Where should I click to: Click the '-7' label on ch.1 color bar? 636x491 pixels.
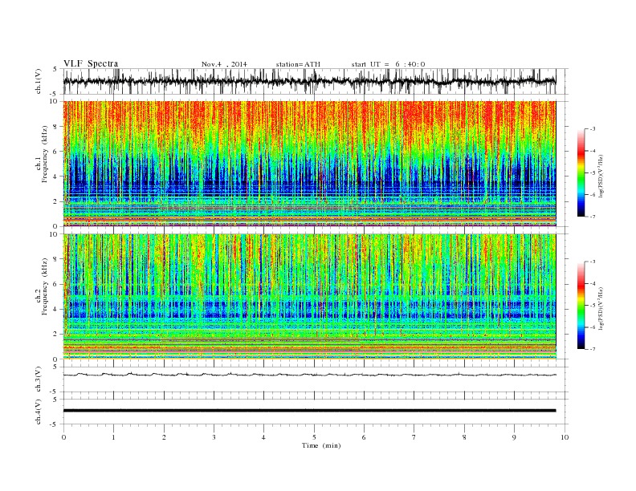[x=593, y=217]
